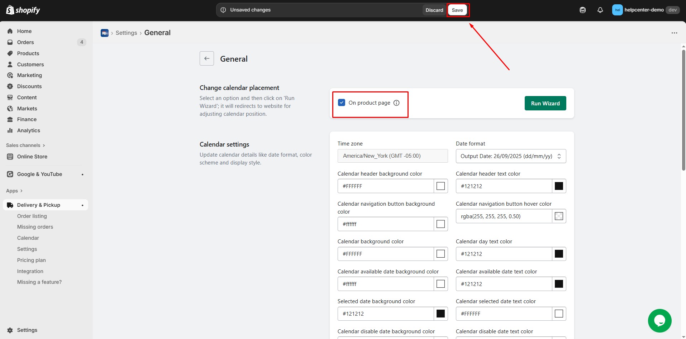The width and height of the screenshot is (686, 339).
Task: Open the live chat support bubble
Action: point(659,320)
